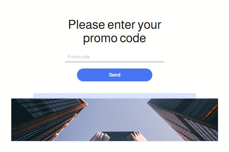This screenshot has width=229, height=152.
Task: Click the orange lit windows on the glass tower
Action: [210, 112]
